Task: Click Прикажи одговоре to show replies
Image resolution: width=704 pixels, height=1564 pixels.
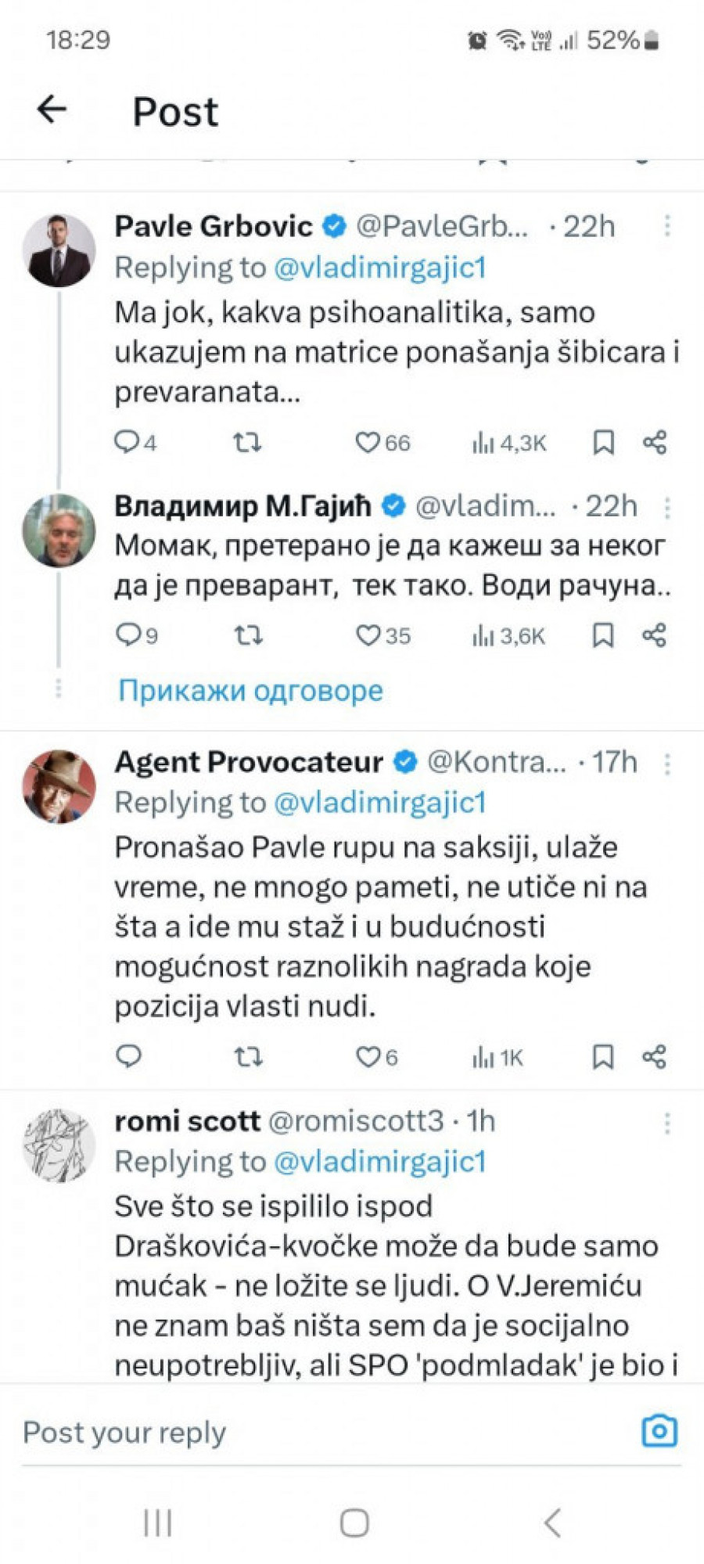Action: coord(250,691)
